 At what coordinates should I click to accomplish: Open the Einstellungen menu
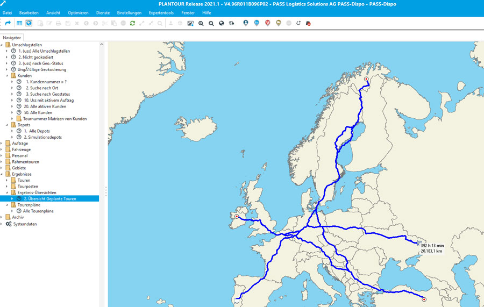(129, 13)
